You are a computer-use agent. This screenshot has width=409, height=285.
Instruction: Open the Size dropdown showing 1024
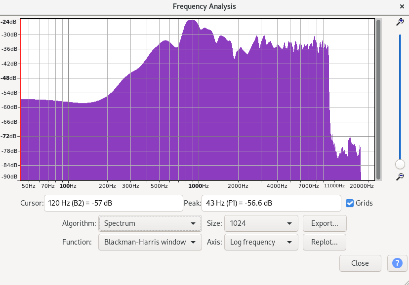click(261, 223)
